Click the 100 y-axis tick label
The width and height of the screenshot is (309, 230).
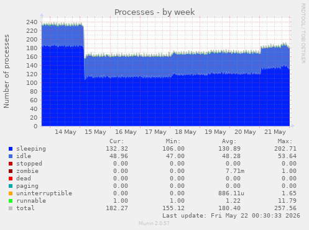point(32,83)
